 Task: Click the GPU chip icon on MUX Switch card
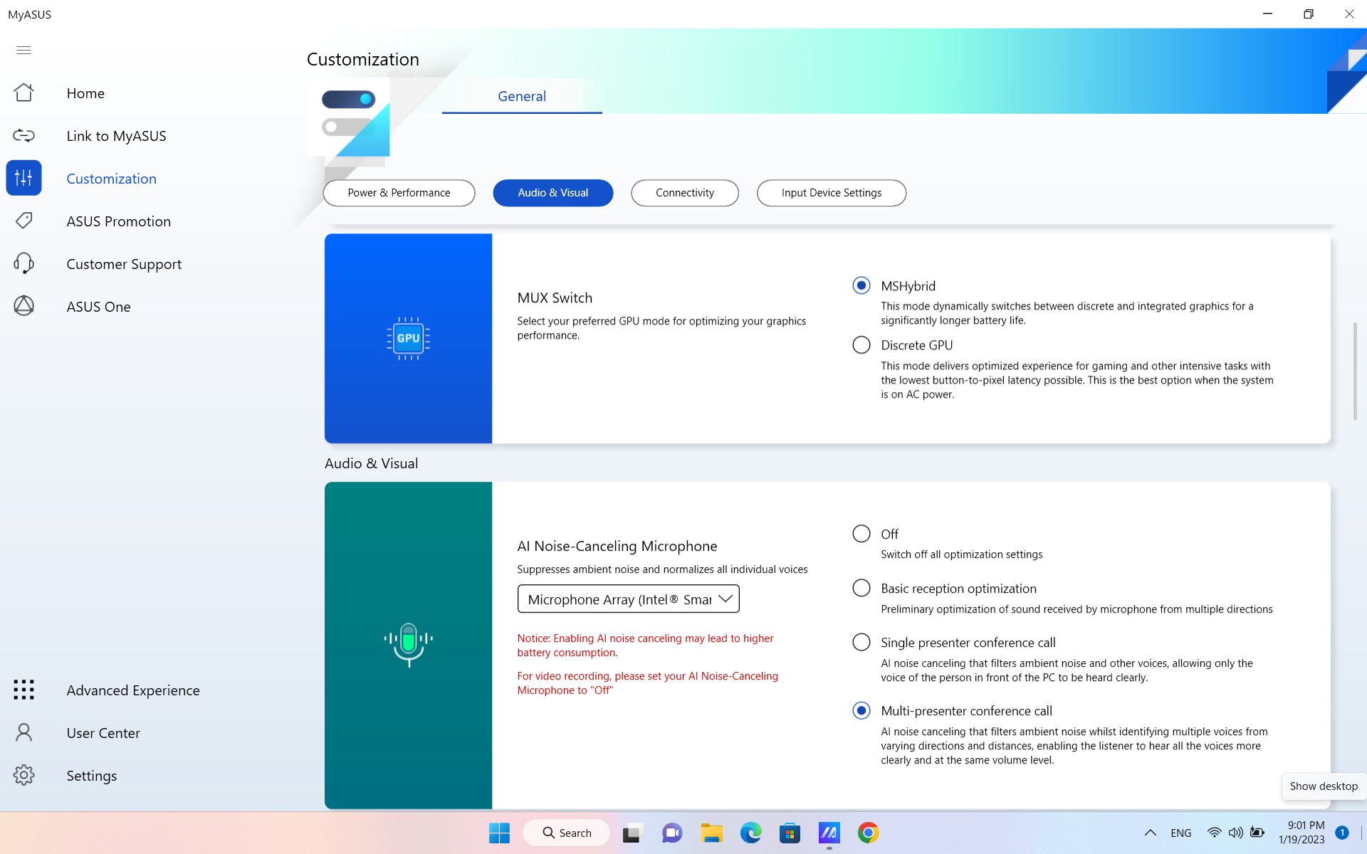(x=408, y=338)
